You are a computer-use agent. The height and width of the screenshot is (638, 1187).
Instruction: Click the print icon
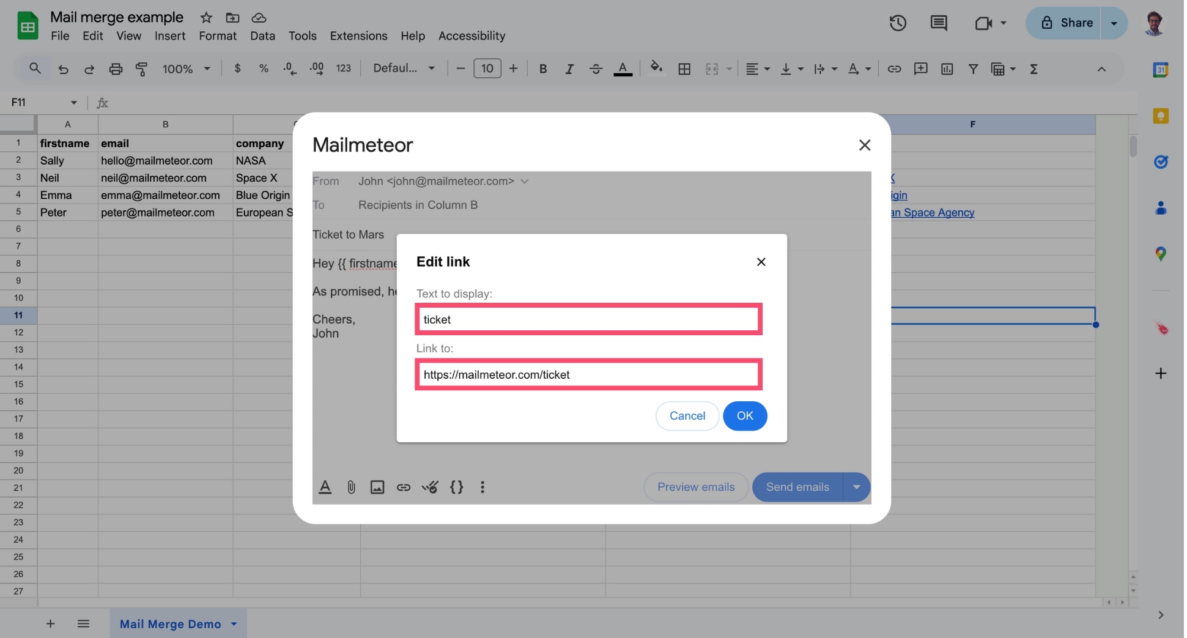[x=116, y=69]
